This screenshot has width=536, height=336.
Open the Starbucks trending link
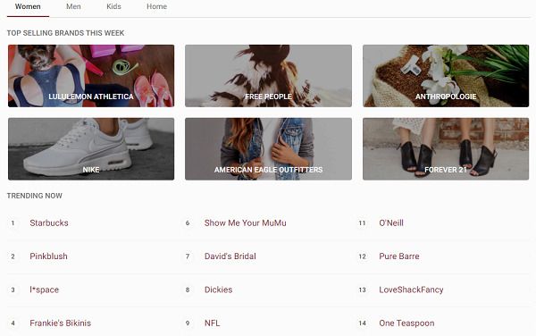click(49, 223)
